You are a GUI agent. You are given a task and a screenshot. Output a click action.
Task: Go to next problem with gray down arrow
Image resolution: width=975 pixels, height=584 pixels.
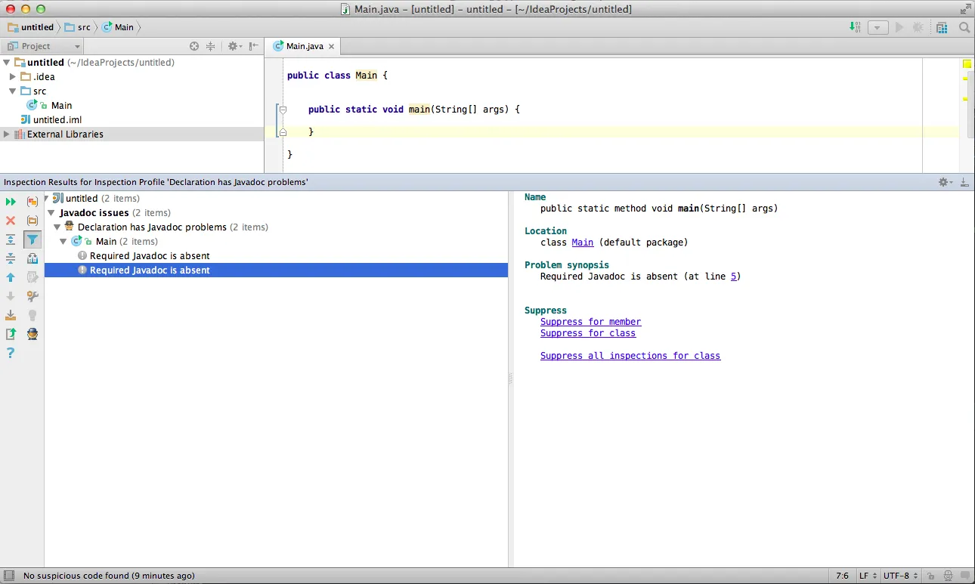pos(11,296)
